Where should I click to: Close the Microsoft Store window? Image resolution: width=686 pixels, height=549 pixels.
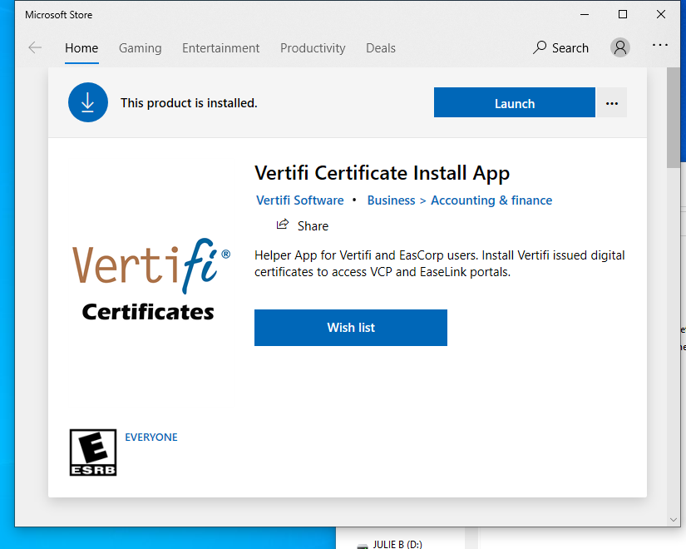point(661,14)
